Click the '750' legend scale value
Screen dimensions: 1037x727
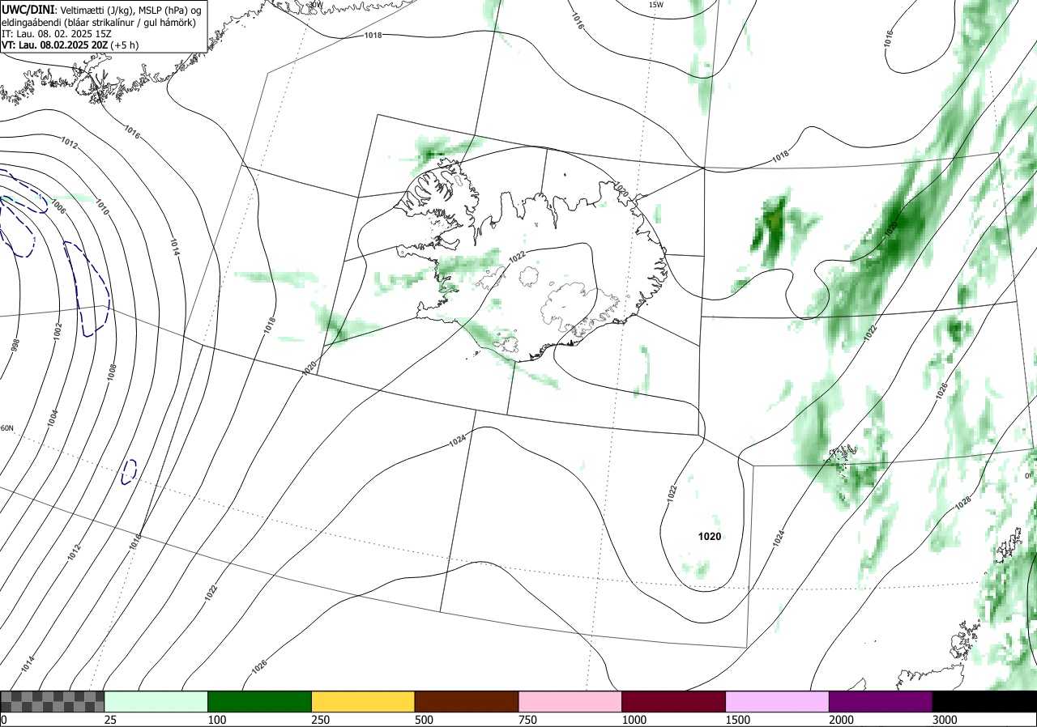(527, 720)
